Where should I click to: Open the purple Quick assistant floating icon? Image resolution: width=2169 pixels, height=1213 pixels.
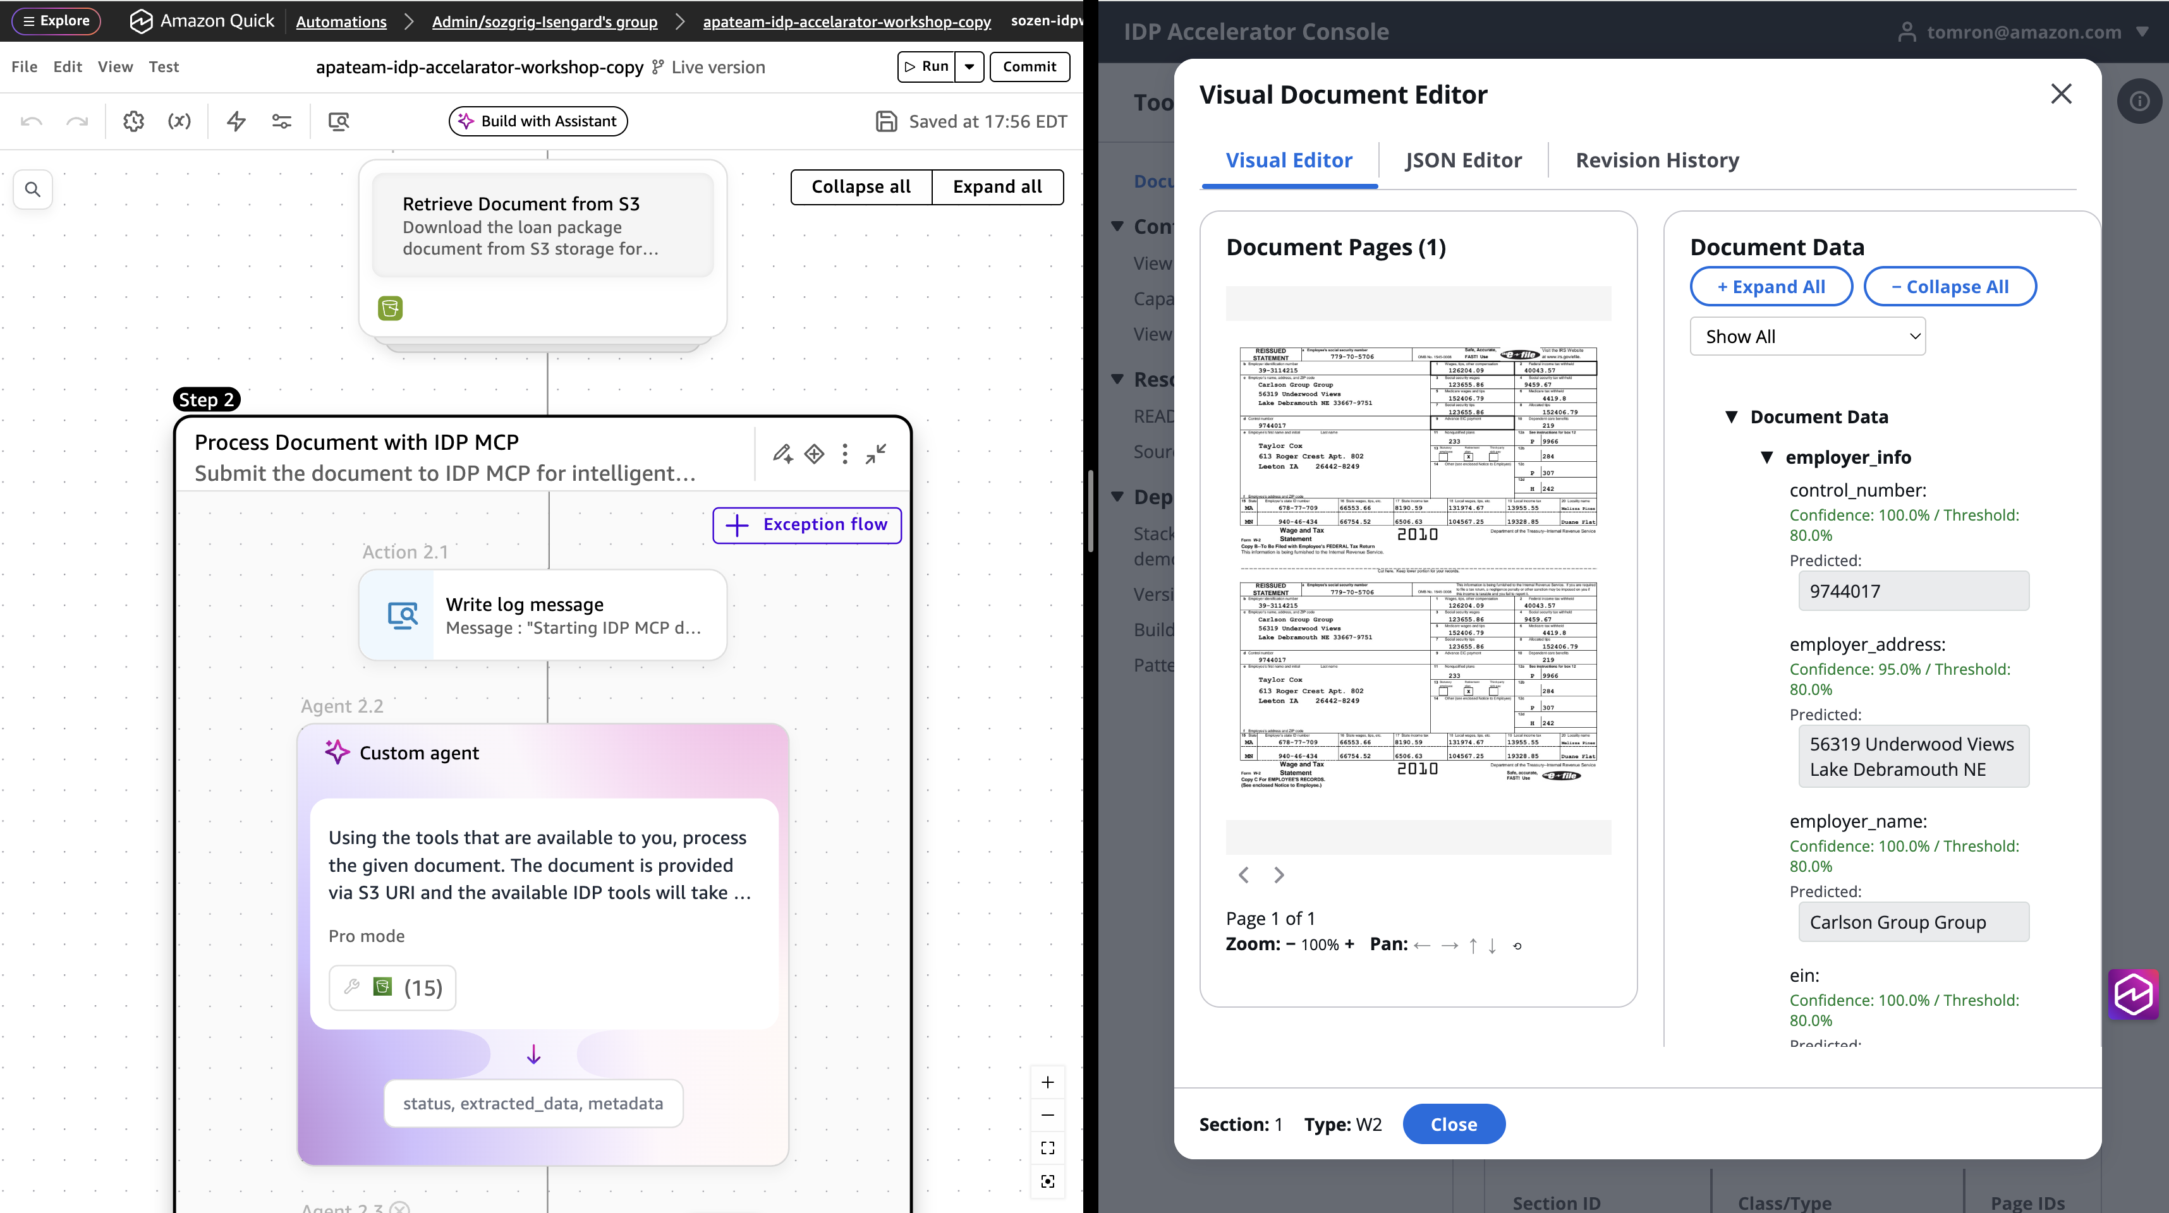[x=2134, y=994]
